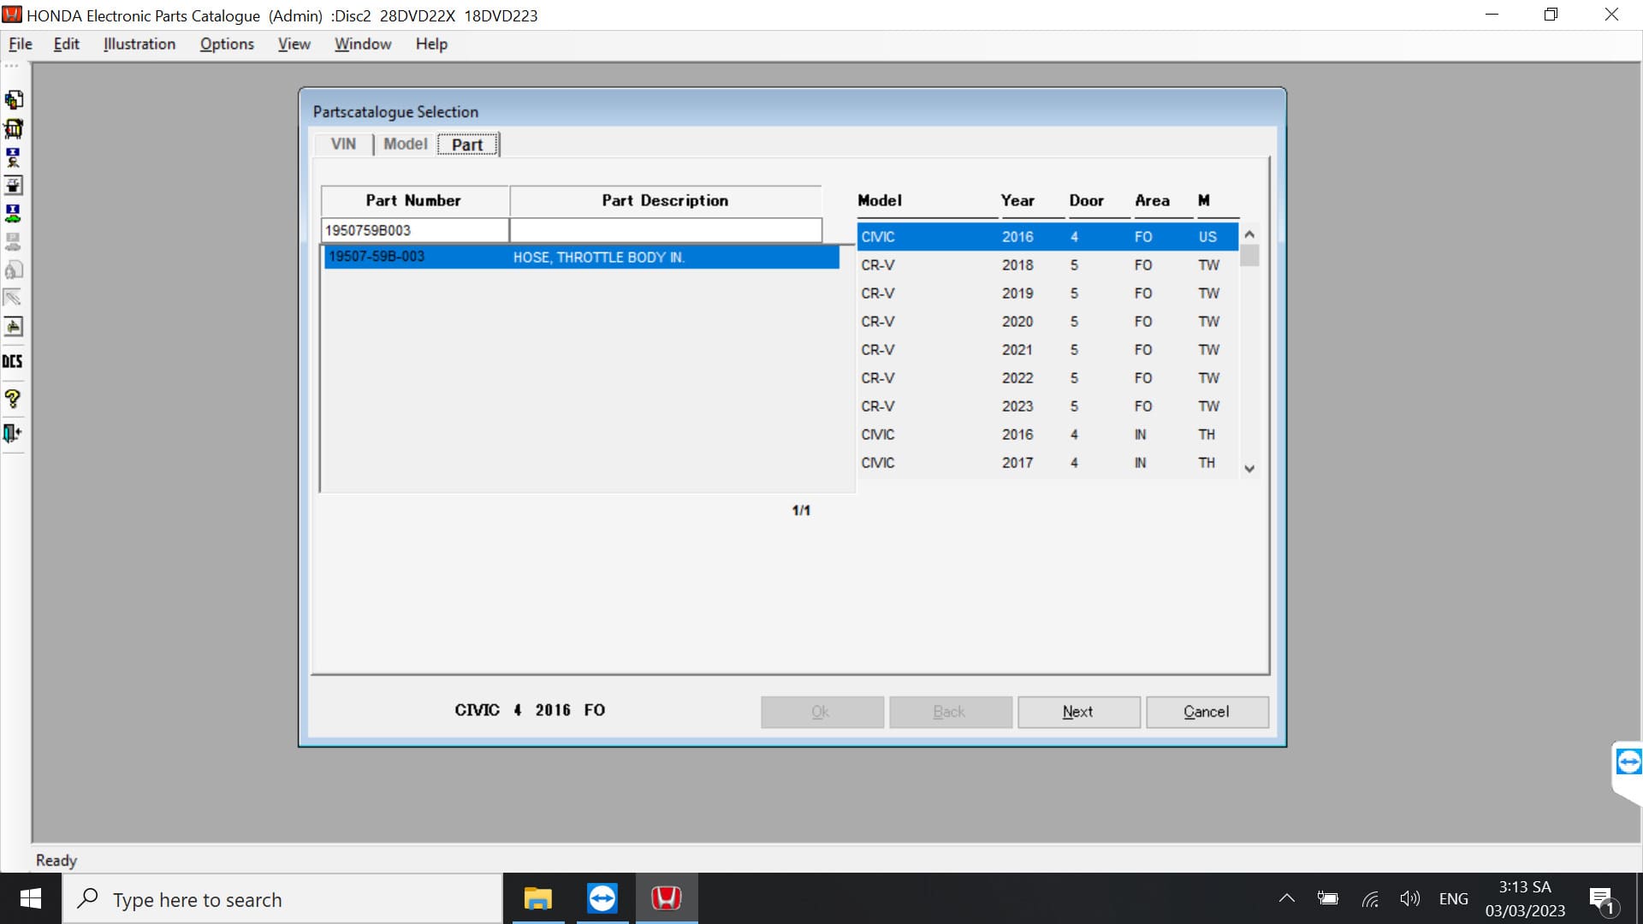Click the ENG language indicator

tap(1453, 899)
